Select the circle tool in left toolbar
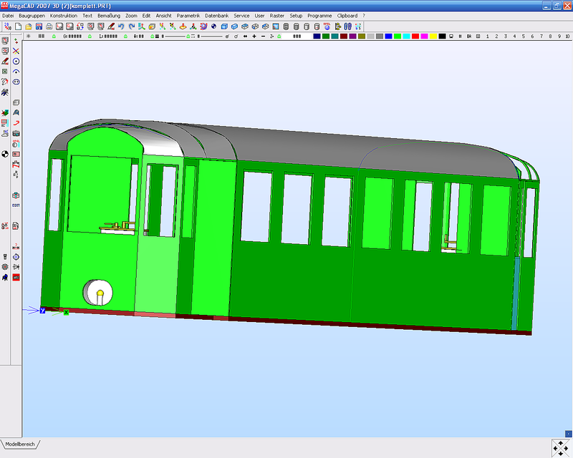Screen dimensions: 573x458 click(x=16, y=62)
